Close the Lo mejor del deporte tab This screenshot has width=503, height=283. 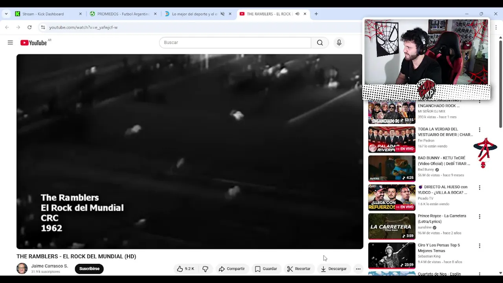tap(230, 14)
